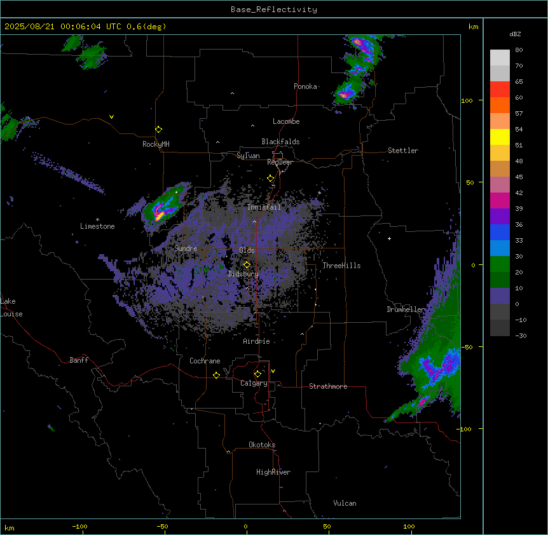Pick the light gray 70–80 dBZ legend band
Image resolution: width=548 pixels, height=535 pixels.
click(500, 58)
